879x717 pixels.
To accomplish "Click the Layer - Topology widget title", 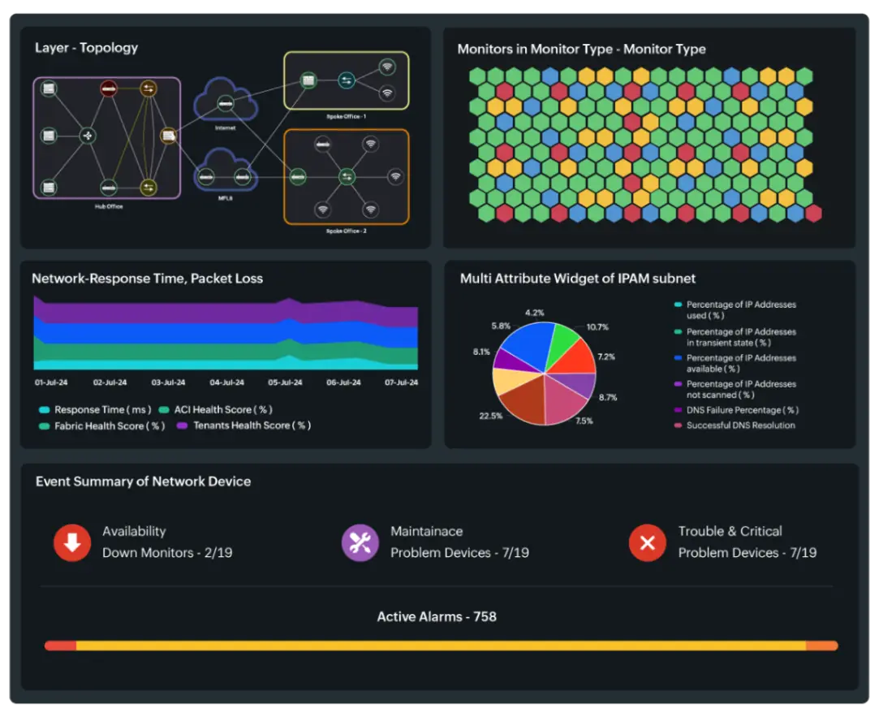I will [x=86, y=48].
